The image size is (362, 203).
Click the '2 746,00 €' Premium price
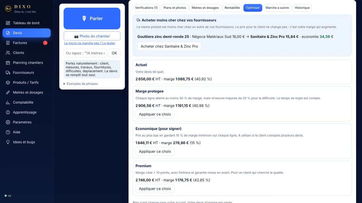click(x=145, y=180)
